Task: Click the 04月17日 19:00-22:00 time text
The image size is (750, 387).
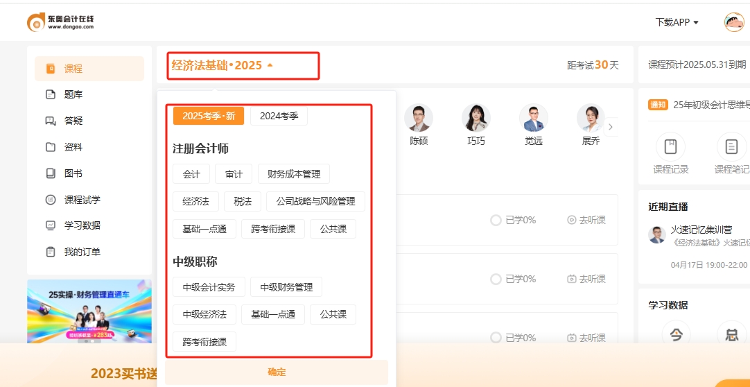Action: click(709, 264)
